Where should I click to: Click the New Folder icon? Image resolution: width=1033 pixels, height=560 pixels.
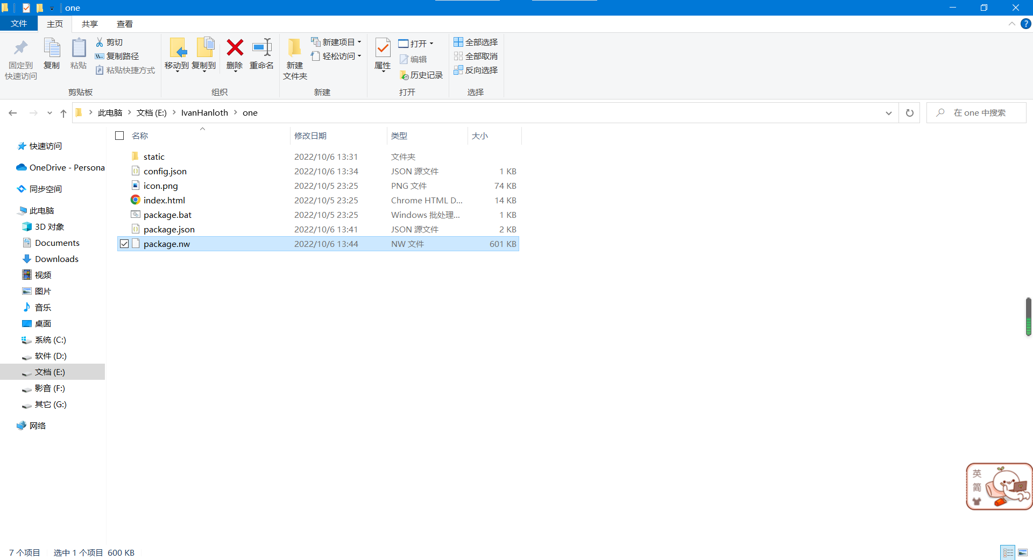(x=294, y=48)
